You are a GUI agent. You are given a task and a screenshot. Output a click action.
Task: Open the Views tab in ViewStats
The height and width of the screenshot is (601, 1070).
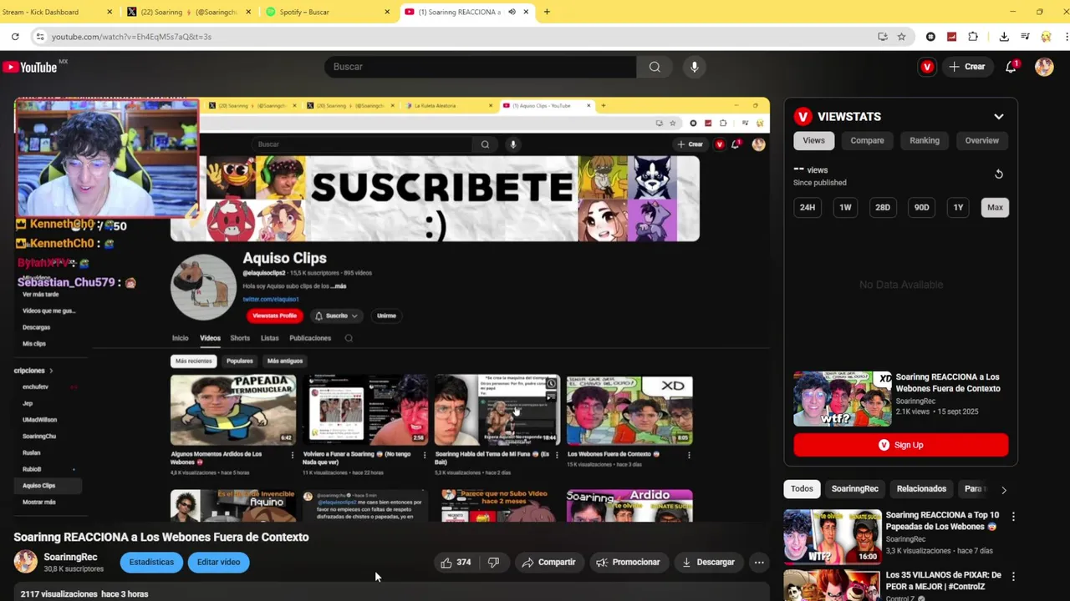click(813, 140)
